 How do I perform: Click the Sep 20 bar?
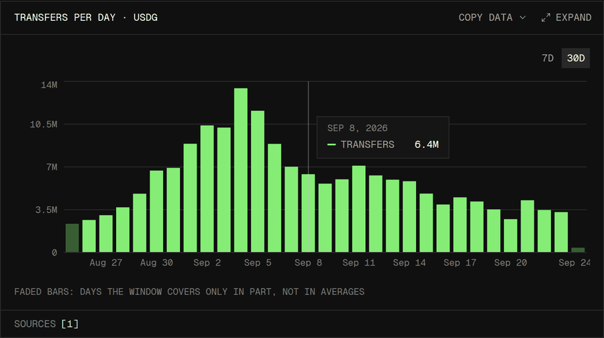(x=511, y=236)
